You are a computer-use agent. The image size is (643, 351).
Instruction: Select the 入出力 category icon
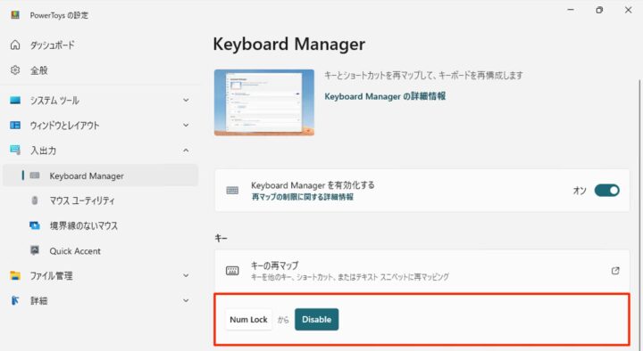[x=15, y=151]
